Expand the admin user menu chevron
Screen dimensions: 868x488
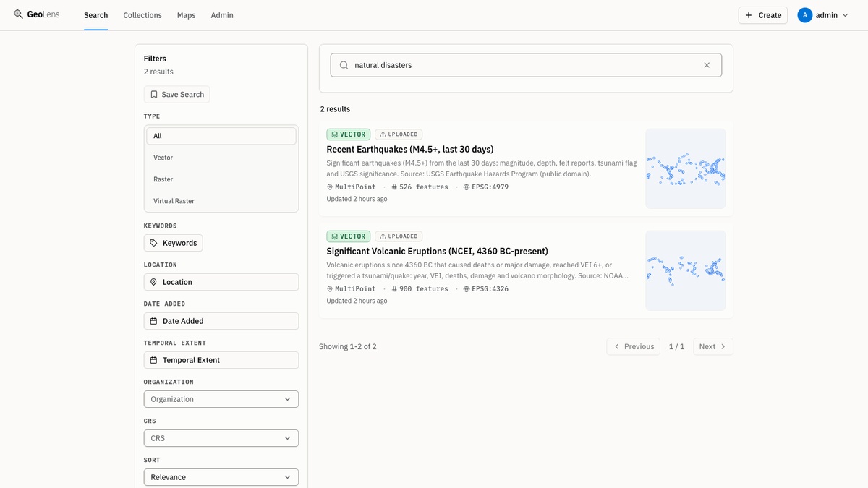pos(846,15)
